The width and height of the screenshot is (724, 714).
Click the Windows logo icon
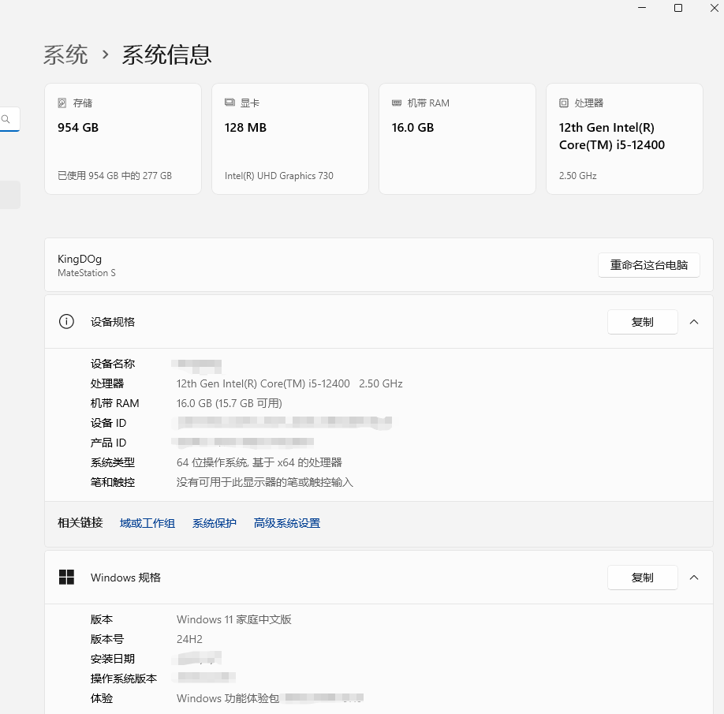(x=66, y=577)
